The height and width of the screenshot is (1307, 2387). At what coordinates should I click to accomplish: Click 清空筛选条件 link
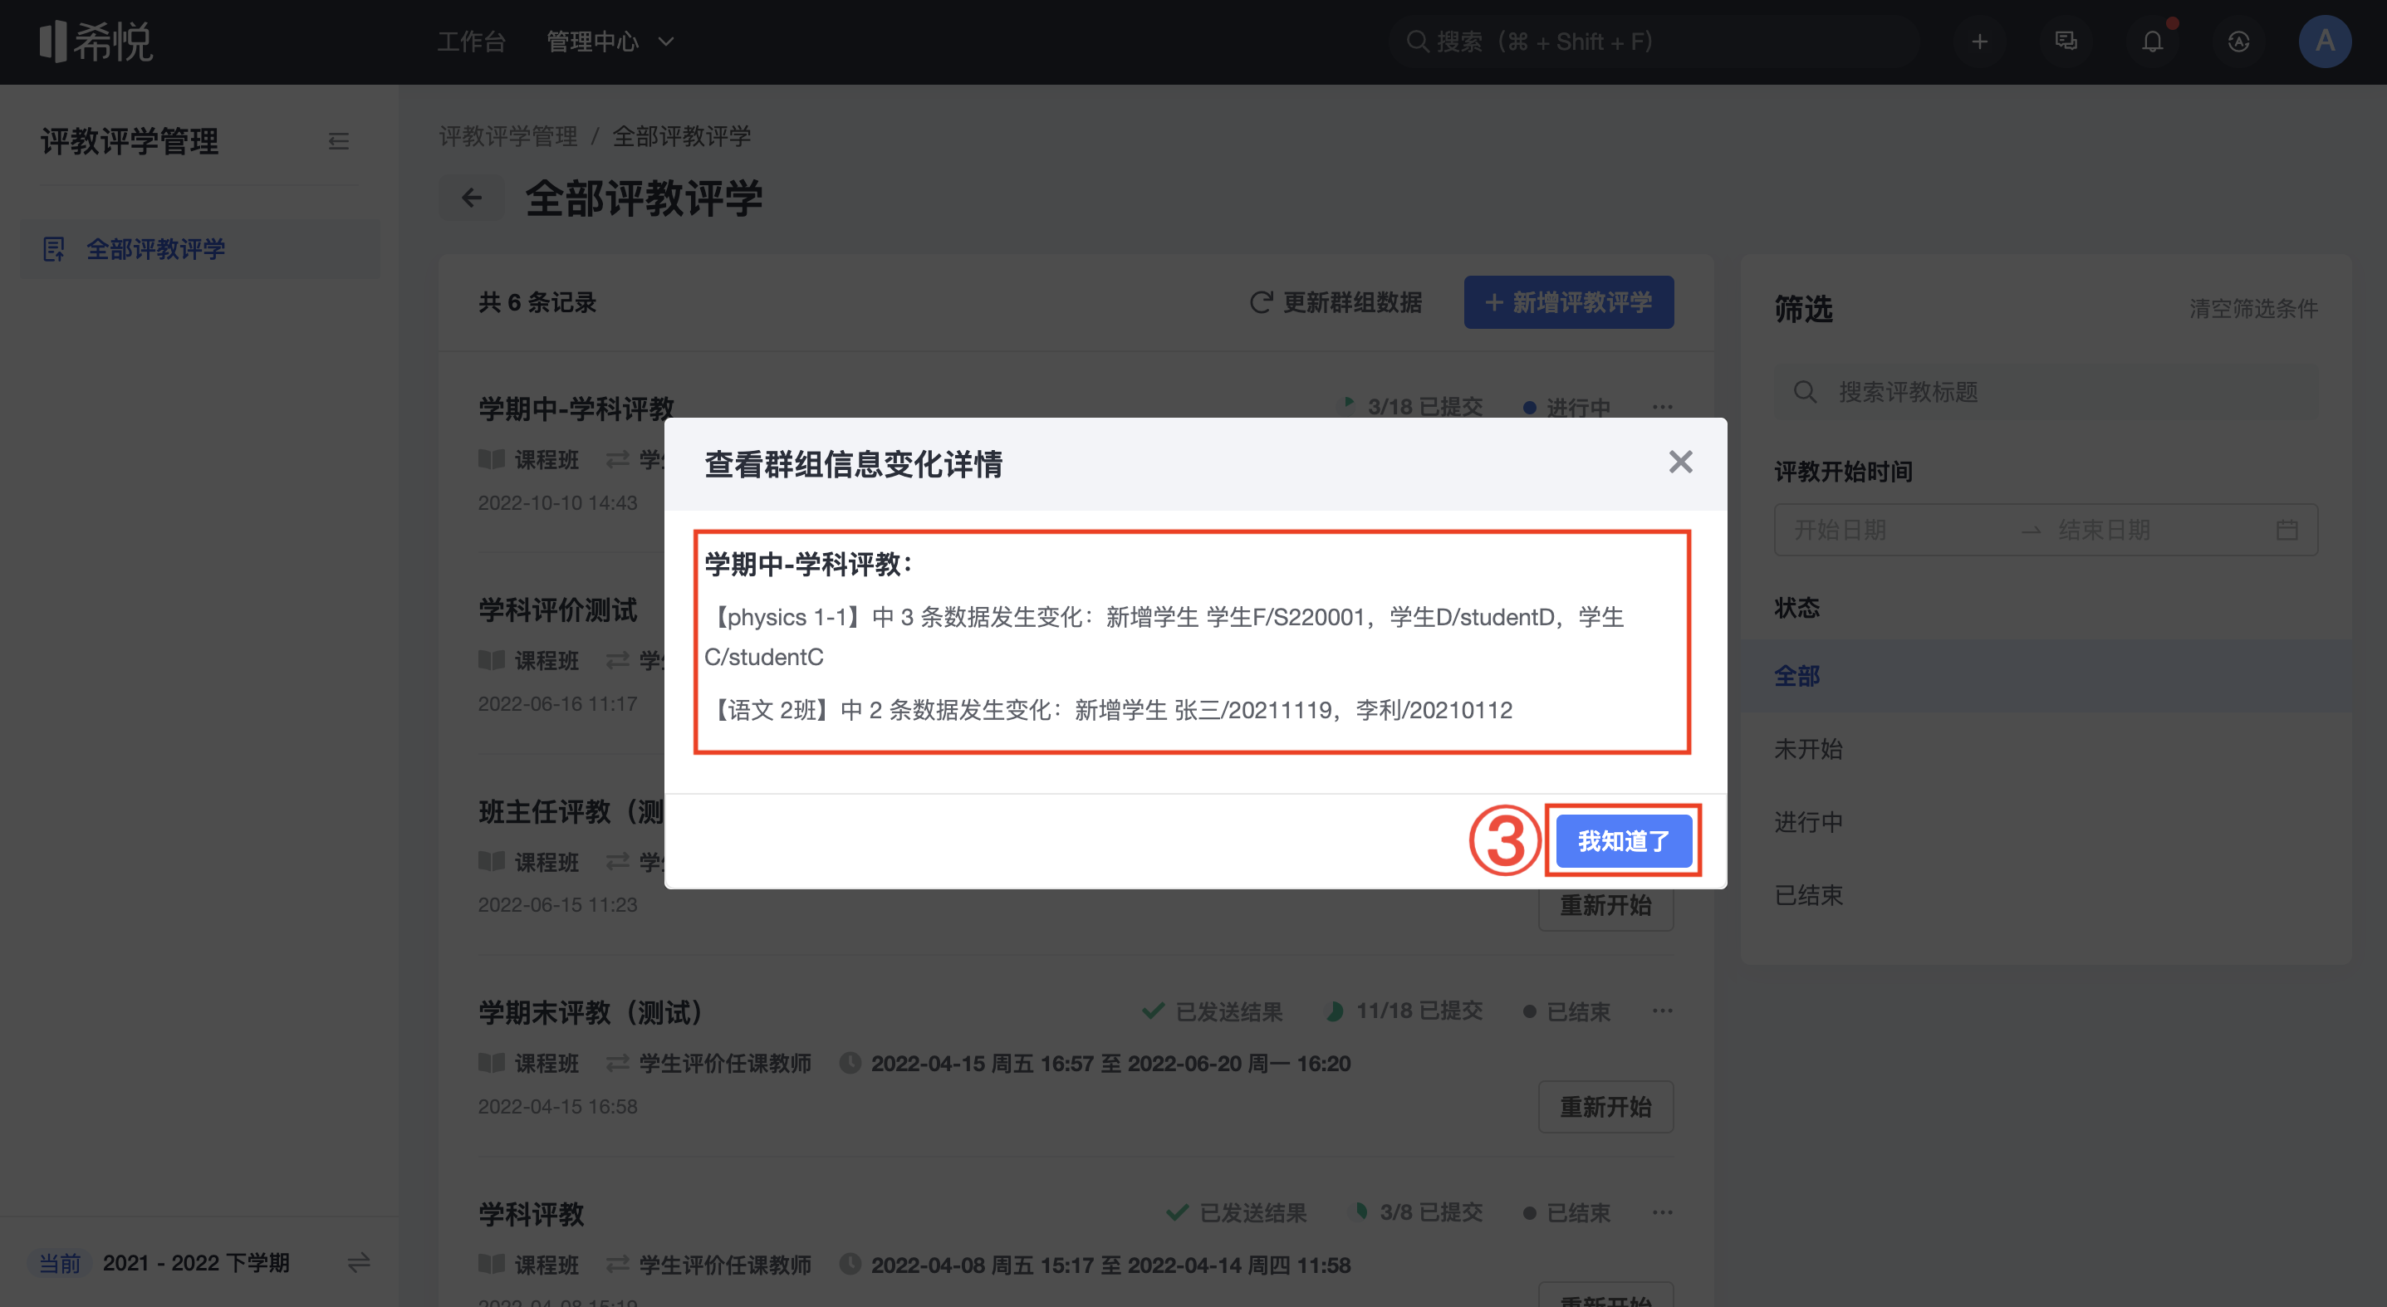click(x=2253, y=308)
